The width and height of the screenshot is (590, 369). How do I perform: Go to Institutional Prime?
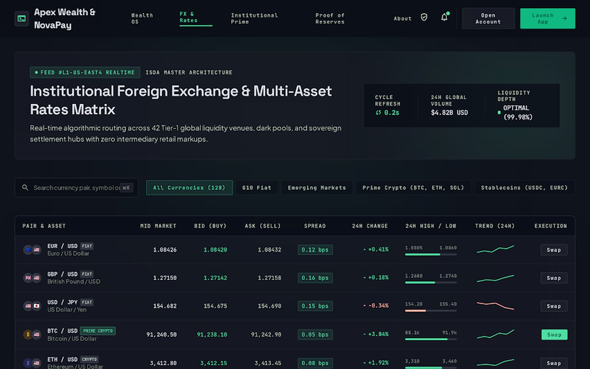pos(254,18)
